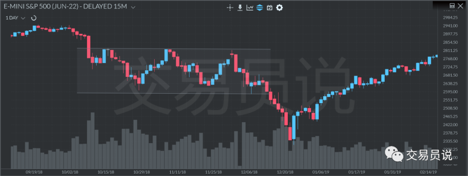This screenshot has width=468, height=176.
Task: Click the 2595.00 price axis label
Action: click(451, 92)
